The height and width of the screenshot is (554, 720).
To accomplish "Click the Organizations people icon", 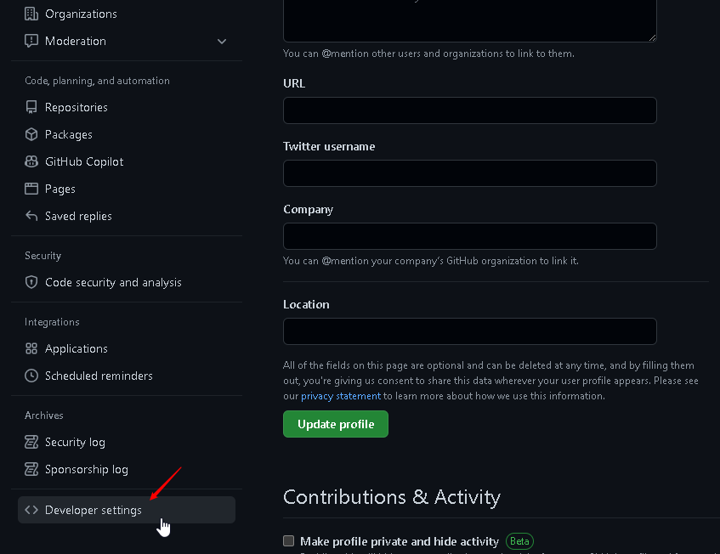I will 31,14.
